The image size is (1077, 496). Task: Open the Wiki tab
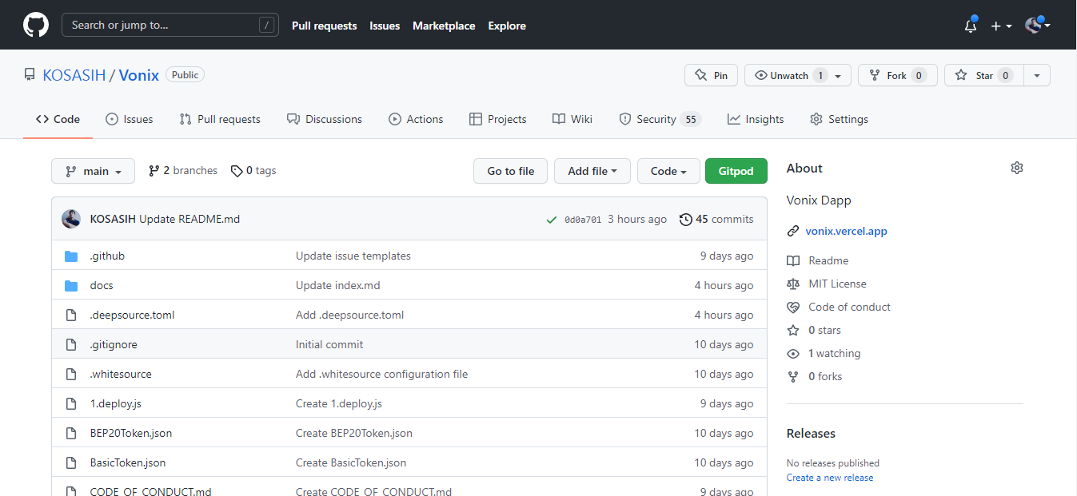pos(572,119)
